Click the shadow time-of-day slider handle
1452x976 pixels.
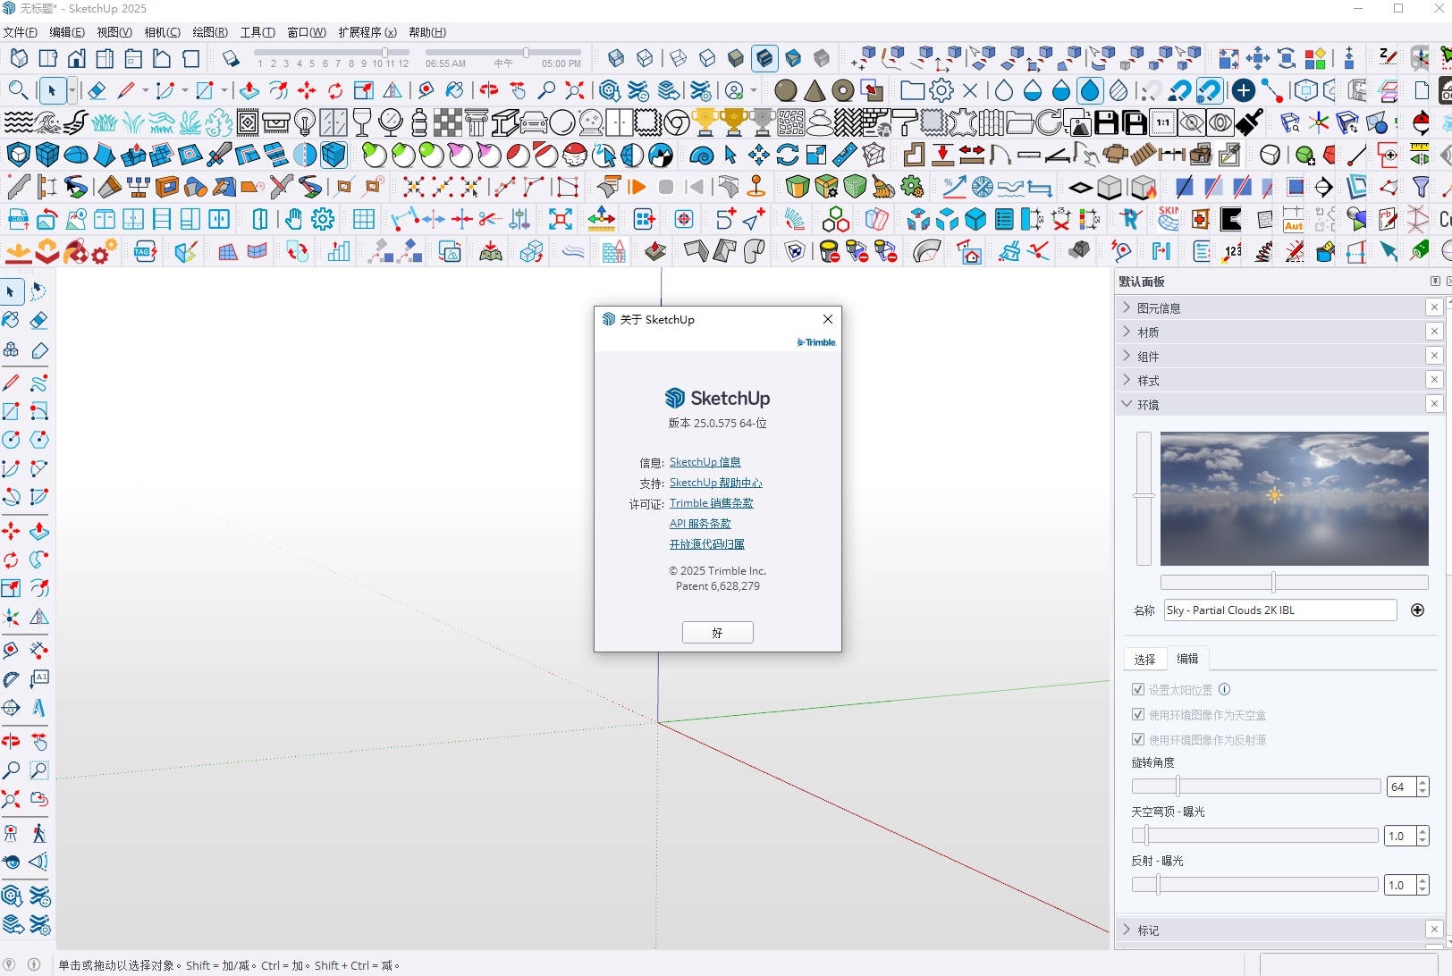[527, 53]
